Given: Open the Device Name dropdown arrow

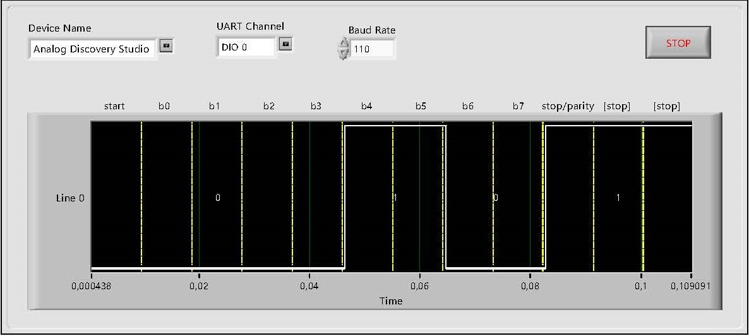Looking at the screenshot, I should click(x=166, y=46).
